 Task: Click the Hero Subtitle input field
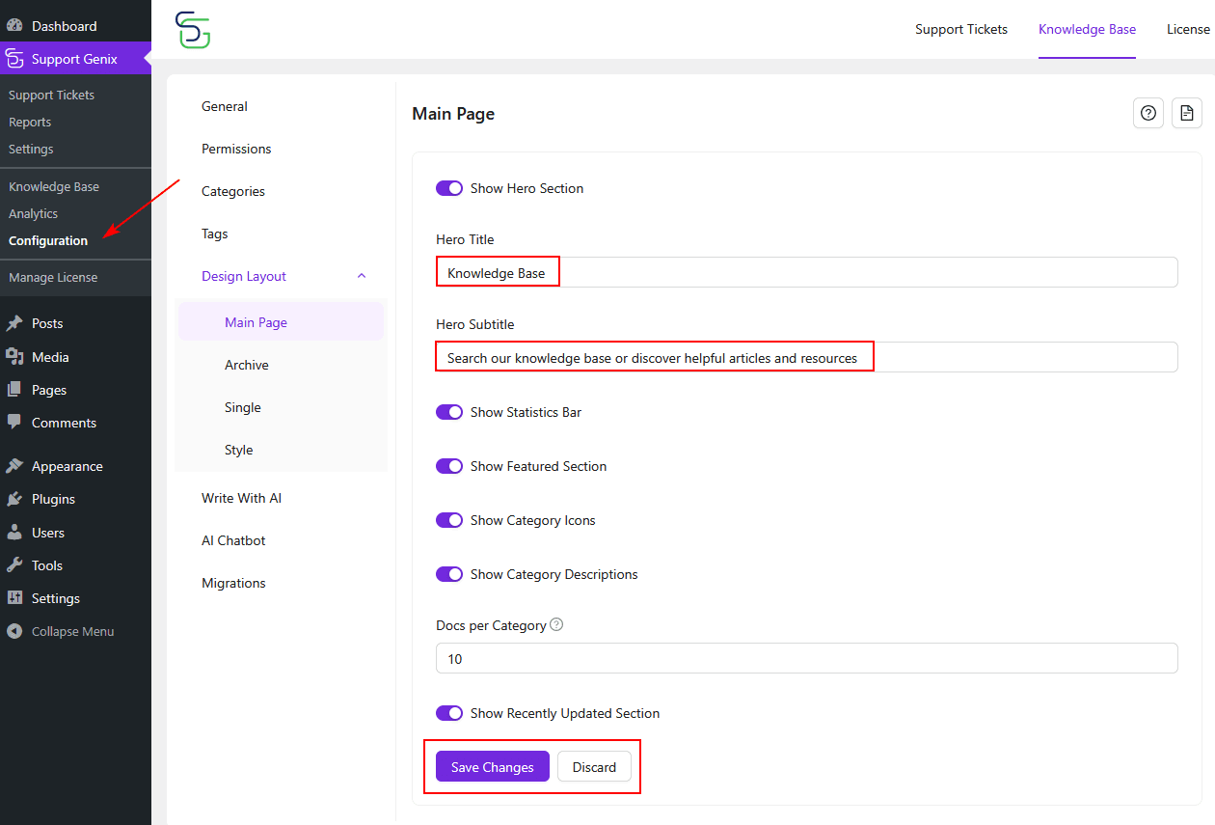click(x=1012, y=357)
